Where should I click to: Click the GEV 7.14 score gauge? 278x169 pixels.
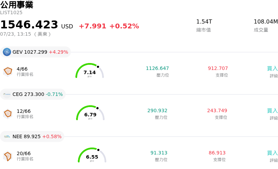tap(90, 71)
